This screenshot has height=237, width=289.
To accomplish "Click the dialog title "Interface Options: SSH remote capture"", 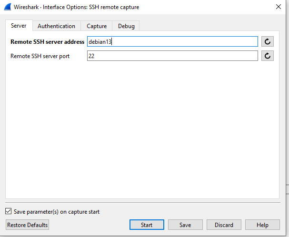I will coord(90,7).
